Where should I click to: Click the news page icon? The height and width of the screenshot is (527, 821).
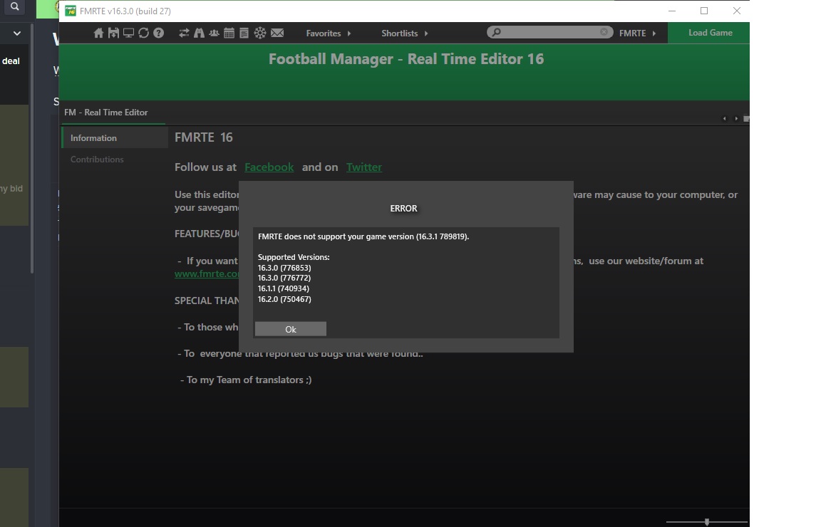click(244, 33)
